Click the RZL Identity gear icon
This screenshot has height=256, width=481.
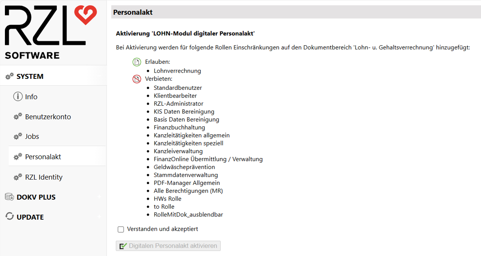(17, 177)
